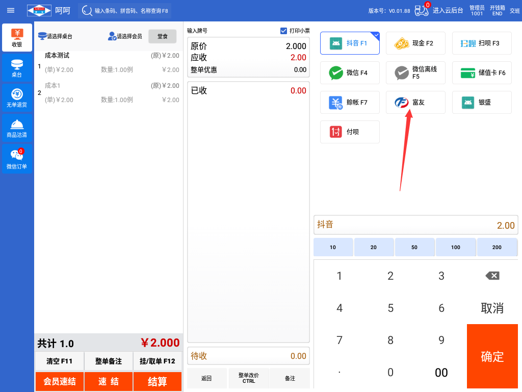Open 无单退货 refund sidebar icon

coord(17,98)
